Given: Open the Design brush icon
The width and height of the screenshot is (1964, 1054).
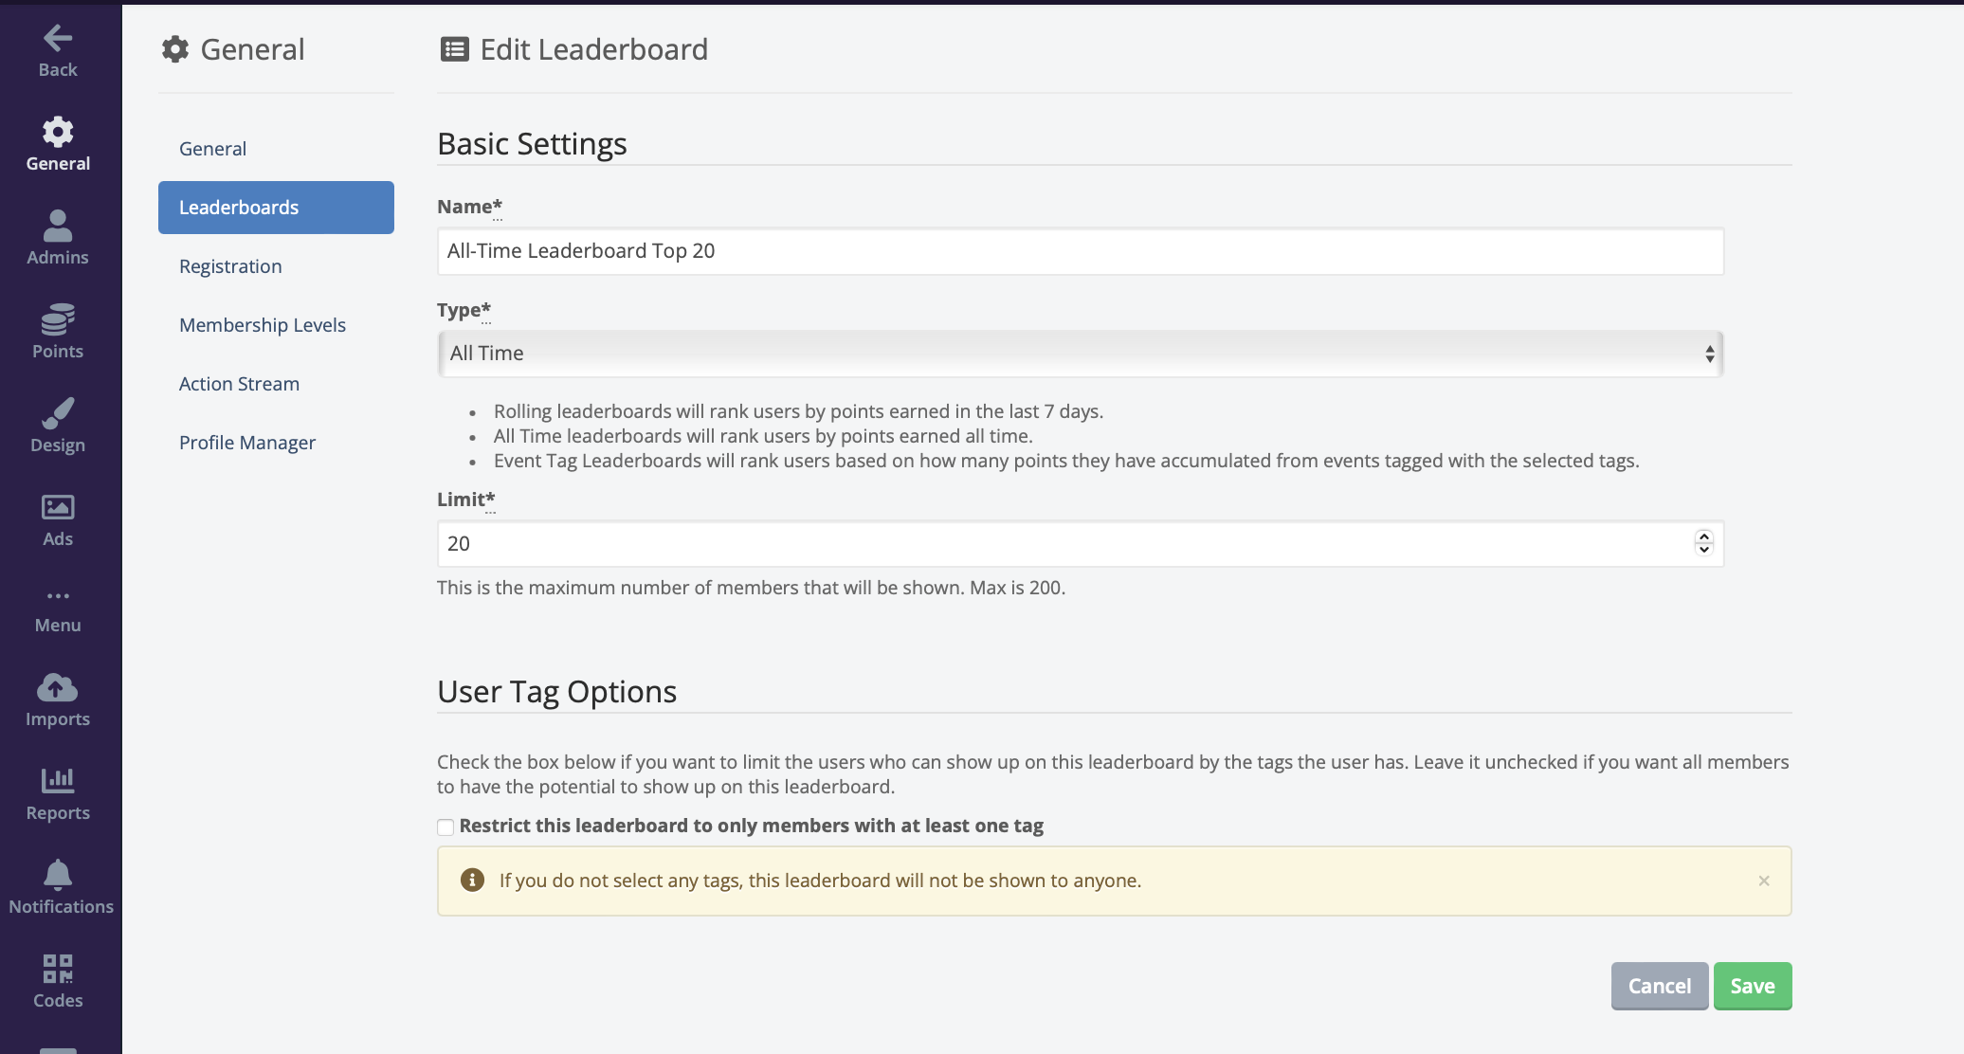Looking at the screenshot, I should click(x=58, y=413).
